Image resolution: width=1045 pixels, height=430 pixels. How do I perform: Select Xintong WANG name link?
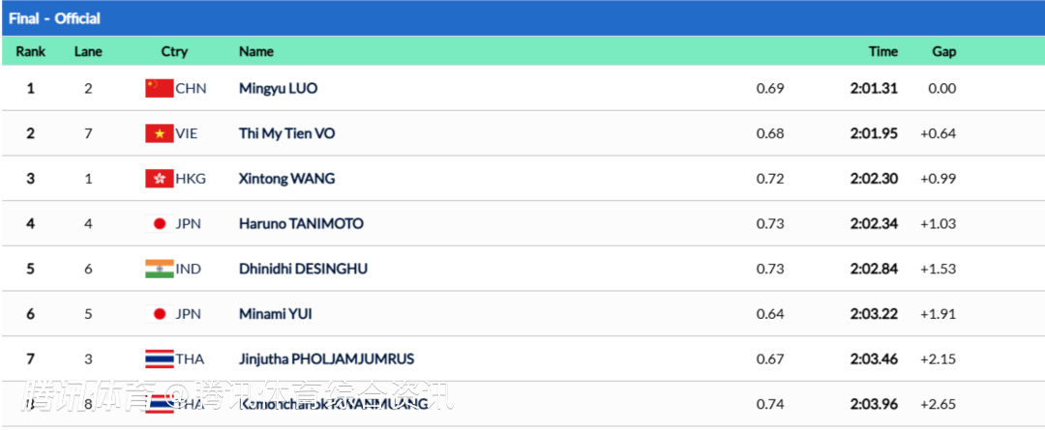(286, 179)
